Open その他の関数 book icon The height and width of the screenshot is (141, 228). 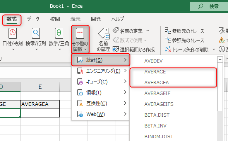80,33
